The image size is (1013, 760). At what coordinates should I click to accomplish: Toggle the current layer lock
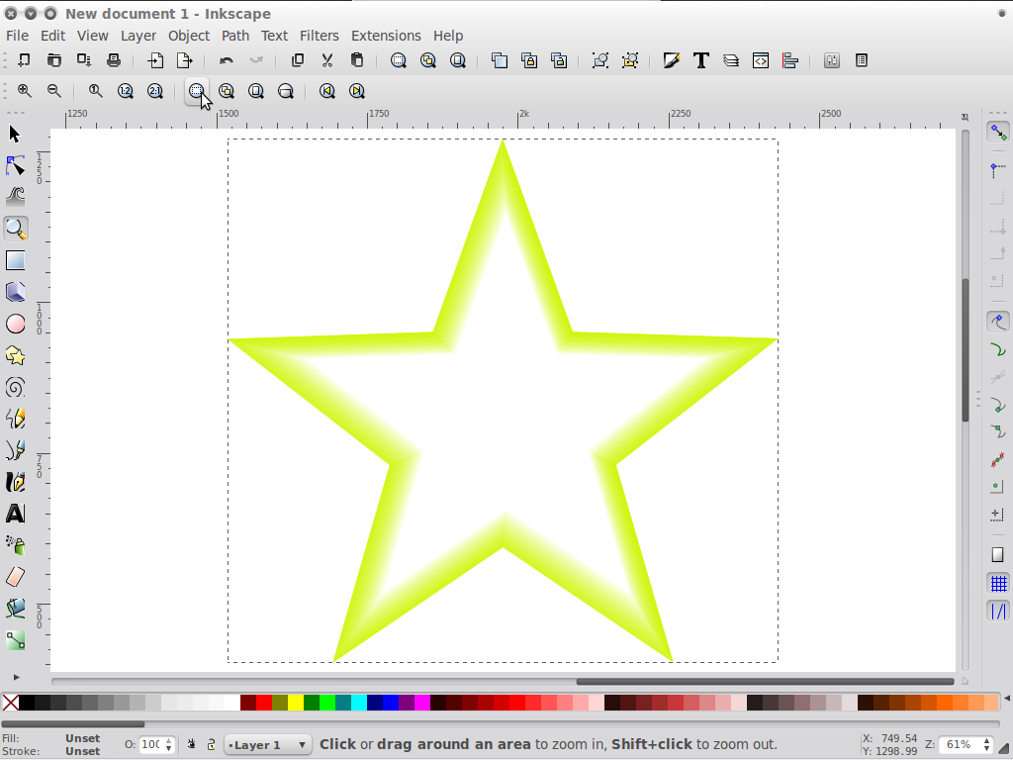coord(211,744)
